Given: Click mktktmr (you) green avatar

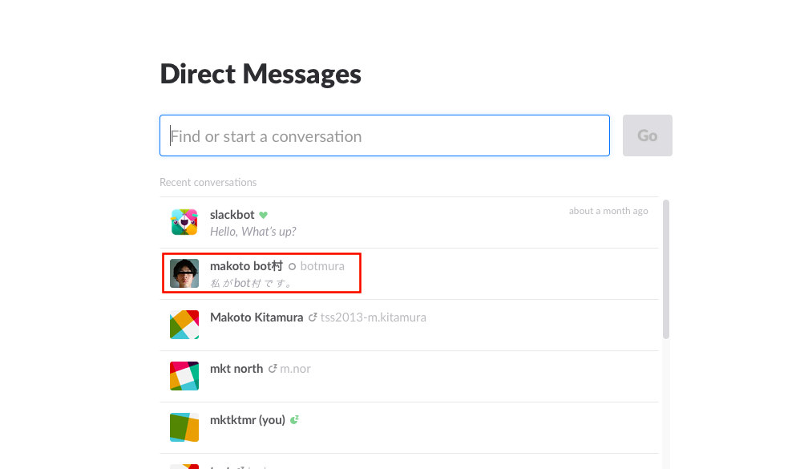Looking at the screenshot, I should coord(184,427).
